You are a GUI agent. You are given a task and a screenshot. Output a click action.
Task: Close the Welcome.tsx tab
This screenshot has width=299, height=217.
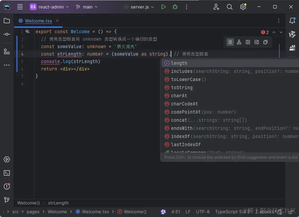click(x=57, y=20)
